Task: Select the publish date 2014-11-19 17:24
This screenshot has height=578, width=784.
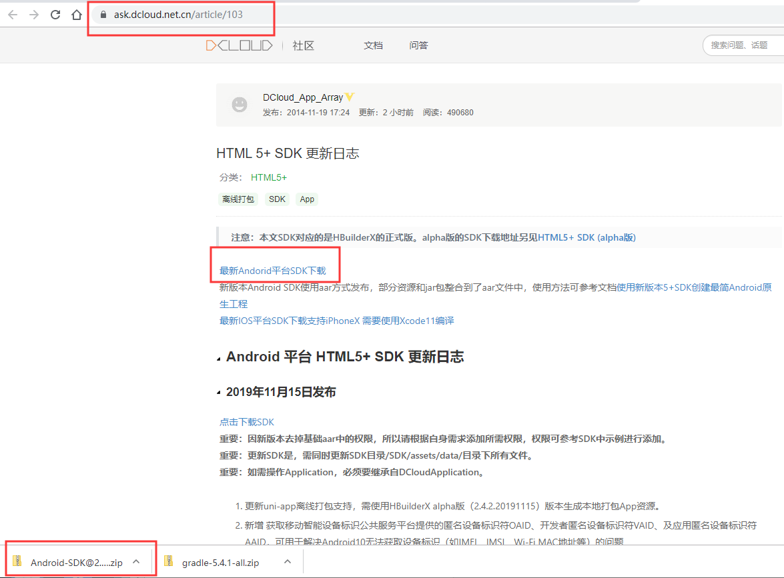Action: point(318,113)
